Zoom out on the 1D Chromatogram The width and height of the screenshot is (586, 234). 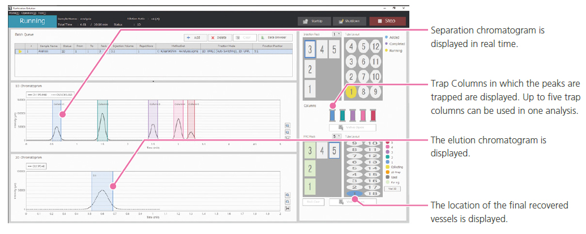click(x=287, y=133)
